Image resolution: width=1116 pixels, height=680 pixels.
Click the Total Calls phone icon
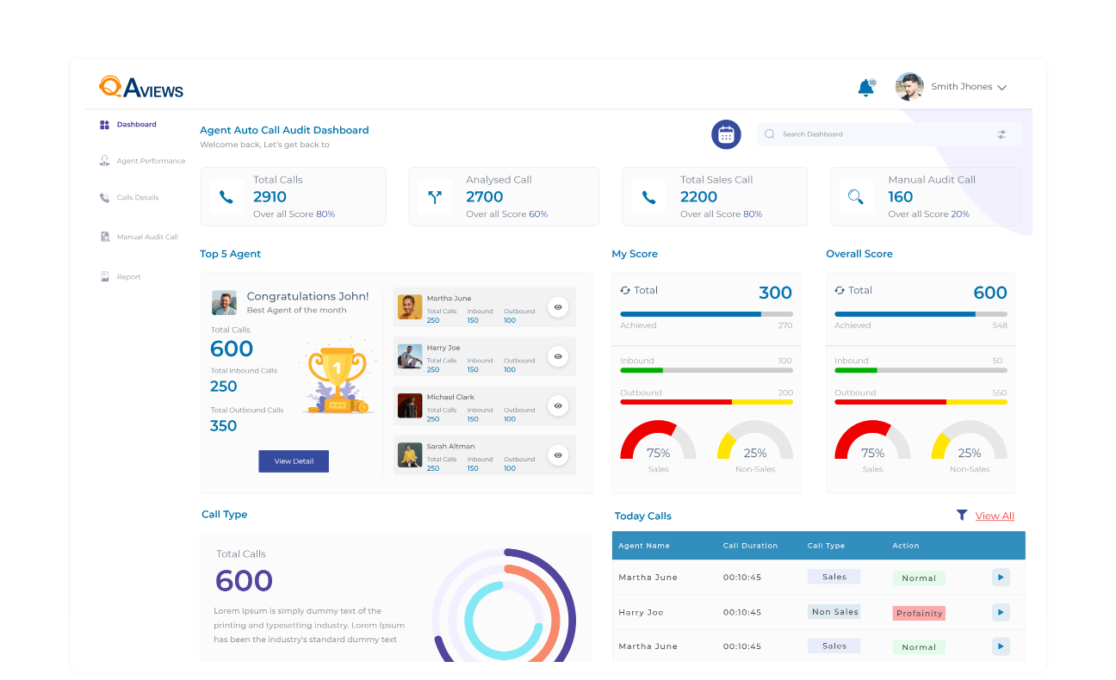[x=226, y=197]
